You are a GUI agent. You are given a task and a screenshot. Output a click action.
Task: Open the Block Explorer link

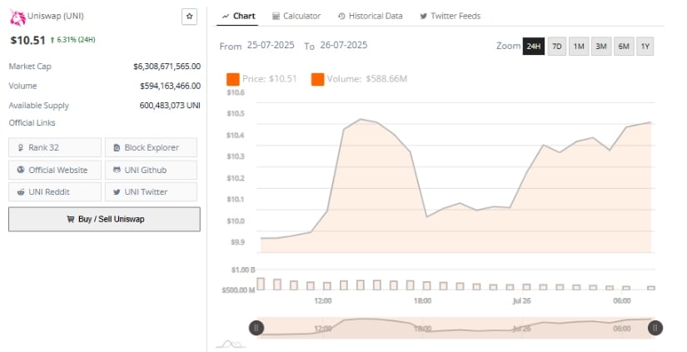152,147
